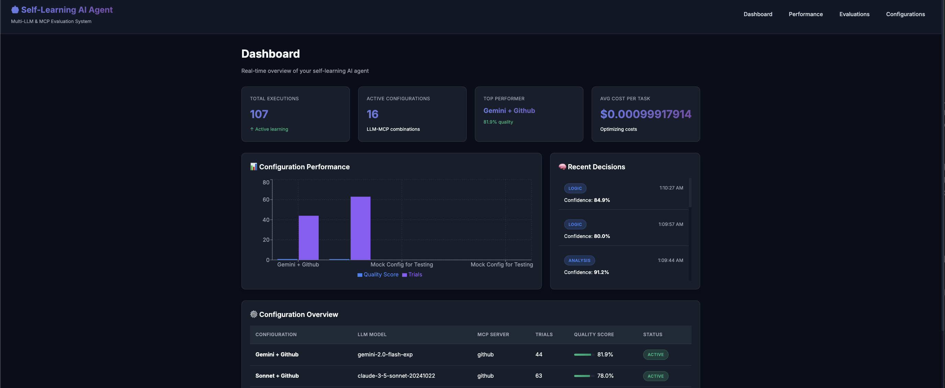
Task: Click the Gemini + Github trials bar in chart
Action: pyautogui.click(x=308, y=238)
